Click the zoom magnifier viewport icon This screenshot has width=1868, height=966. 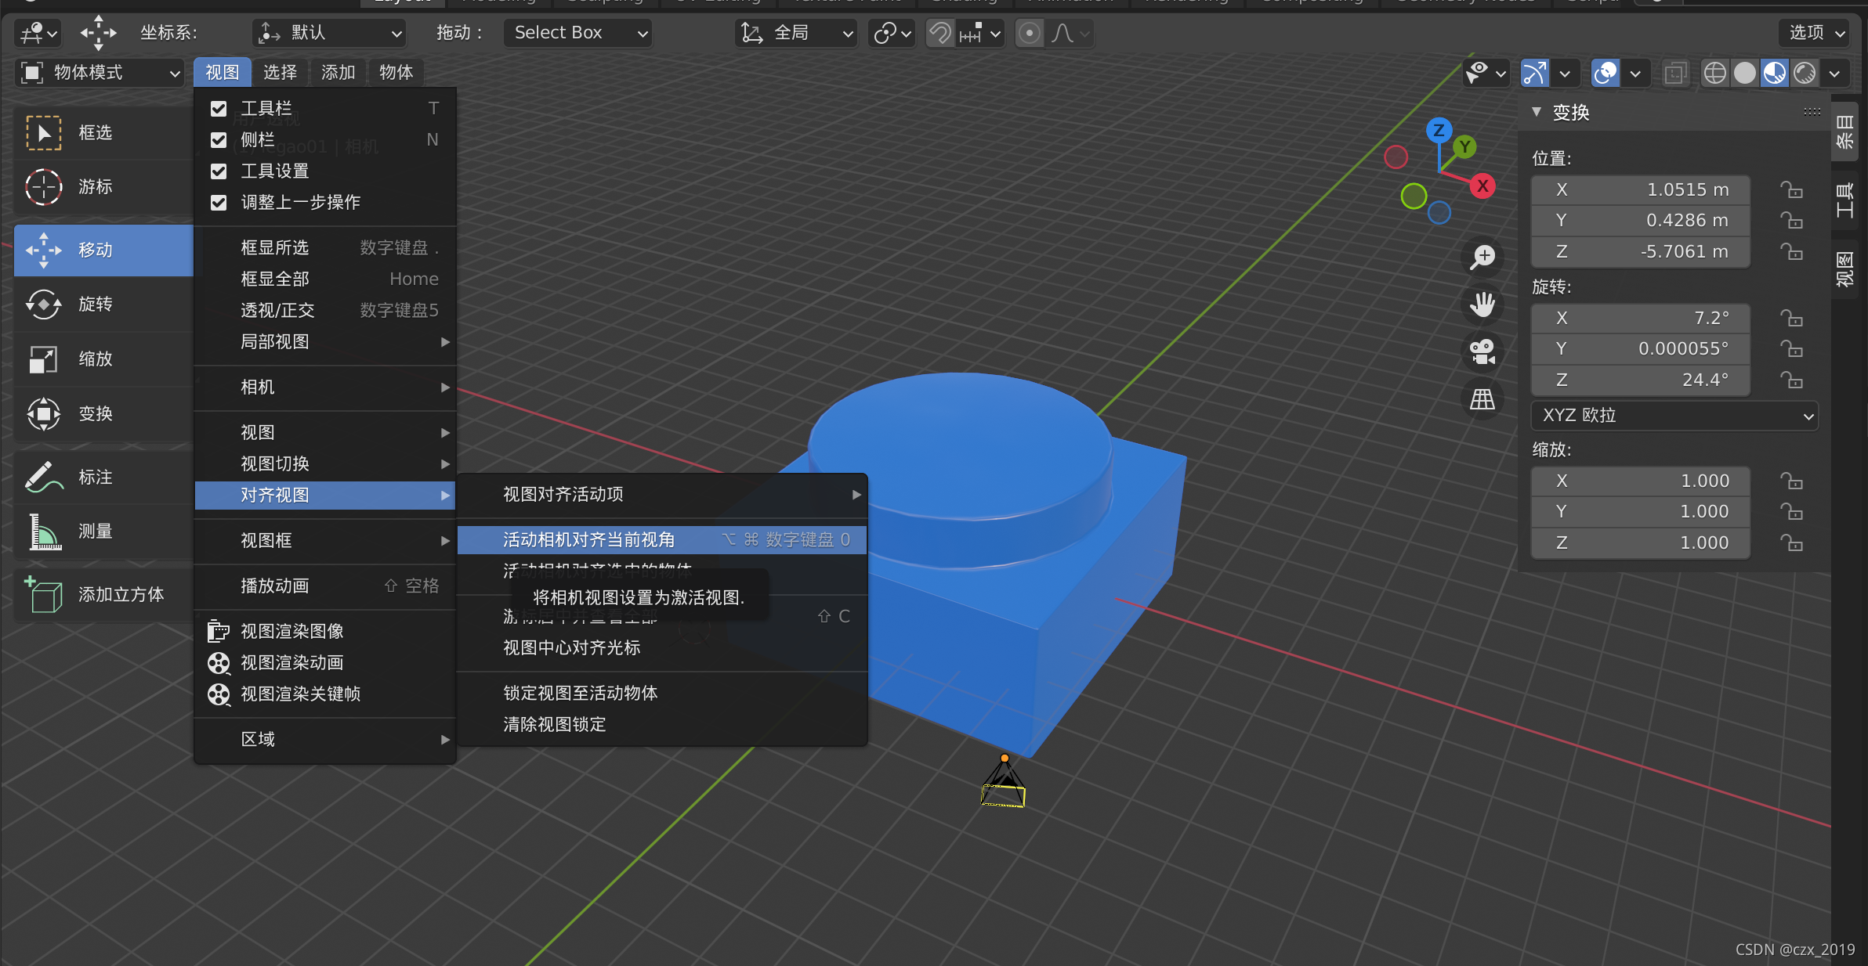click(x=1482, y=257)
